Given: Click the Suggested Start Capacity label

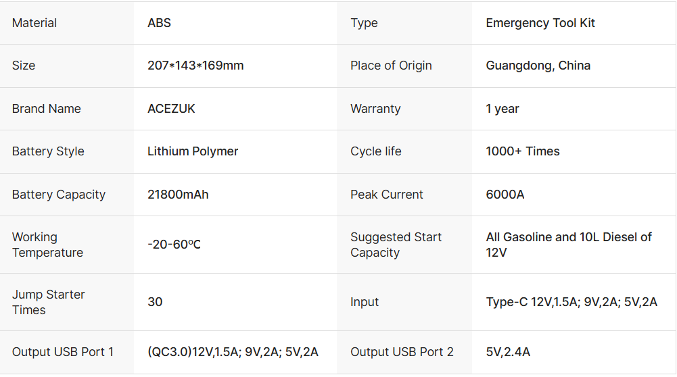Looking at the screenshot, I should 396,245.
